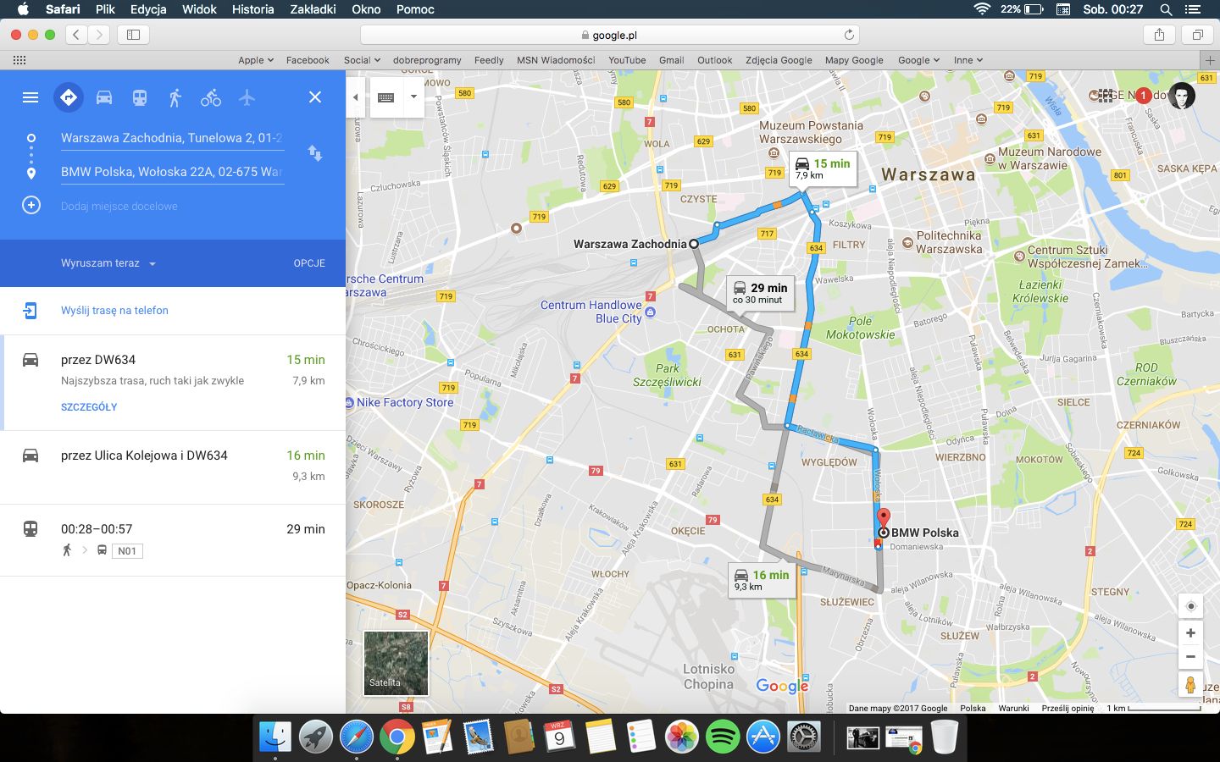Viewport: 1220px width, 762px height.
Task: Open SZCZEGÓŁY for the DW634 route
Action: tap(89, 407)
